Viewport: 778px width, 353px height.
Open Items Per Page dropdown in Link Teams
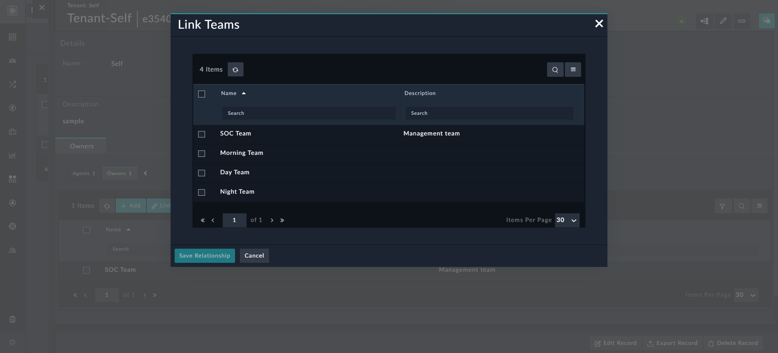[x=567, y=220]
